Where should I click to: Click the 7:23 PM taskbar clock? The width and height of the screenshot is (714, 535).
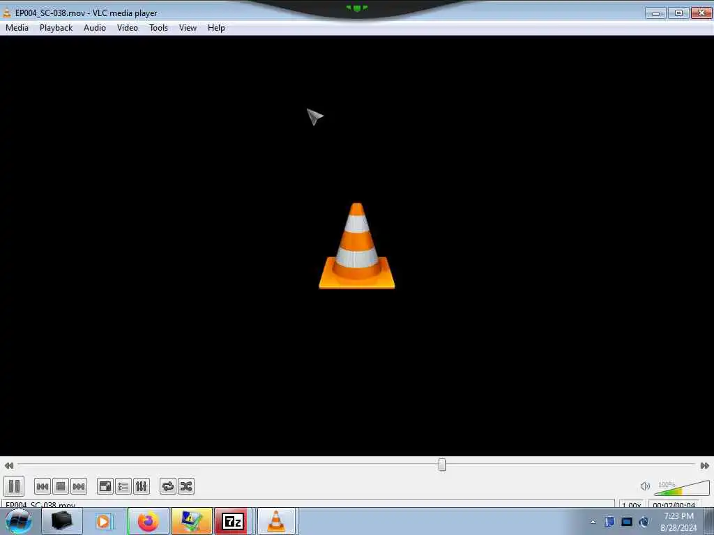tap(678, 516)
